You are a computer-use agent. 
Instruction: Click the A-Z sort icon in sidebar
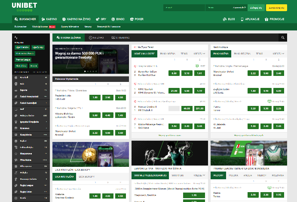[16, 37]
